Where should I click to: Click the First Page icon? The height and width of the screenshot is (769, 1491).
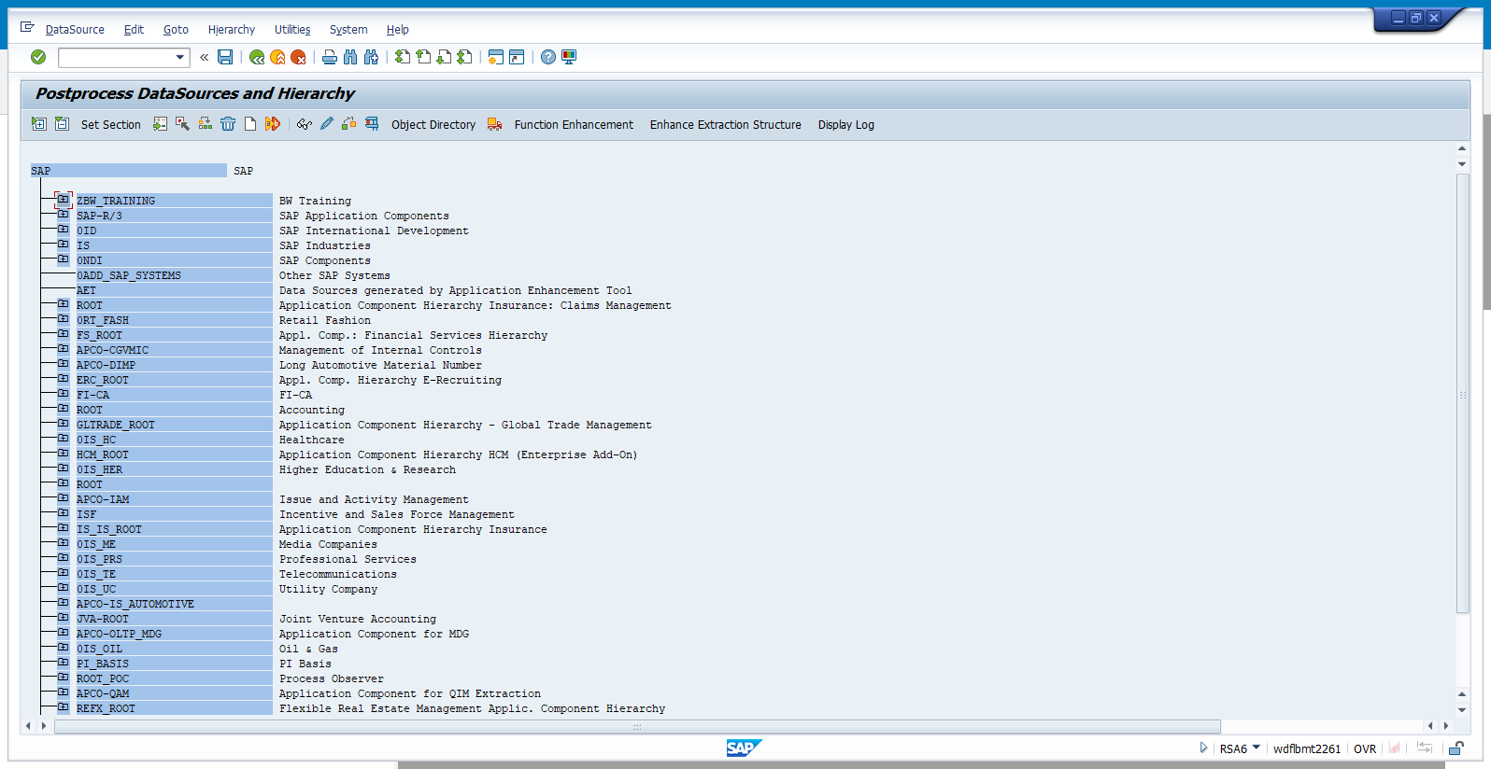tap(403, 57)
